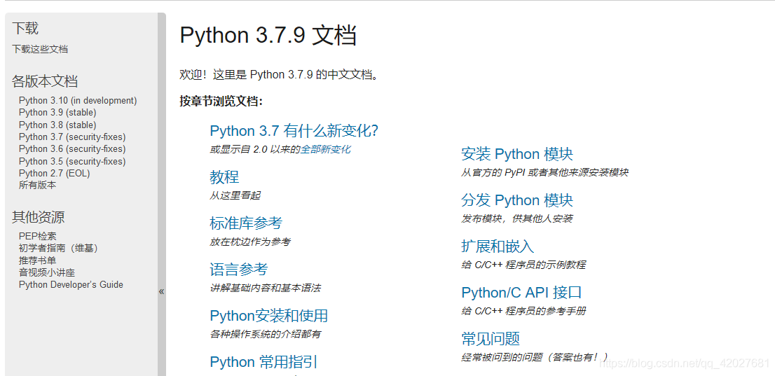Select Python 3.10 (in development) docs

click(x=78, y=101)
